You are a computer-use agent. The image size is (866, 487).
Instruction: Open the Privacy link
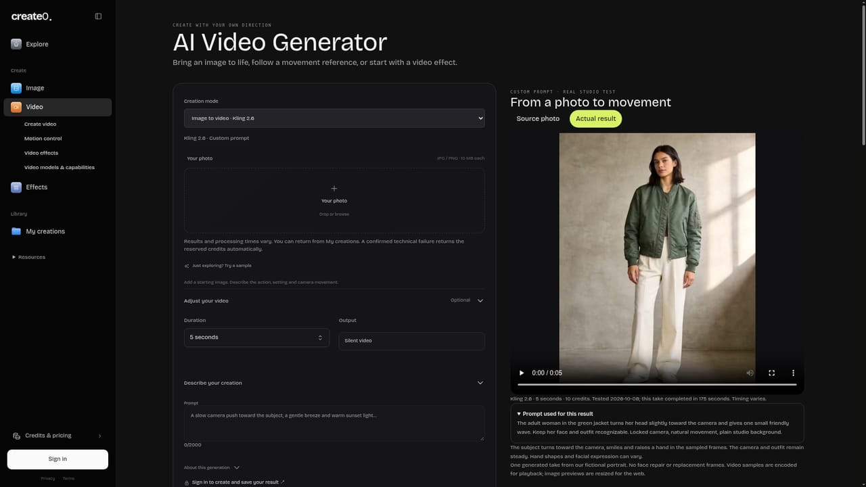(x=47, y=478)
